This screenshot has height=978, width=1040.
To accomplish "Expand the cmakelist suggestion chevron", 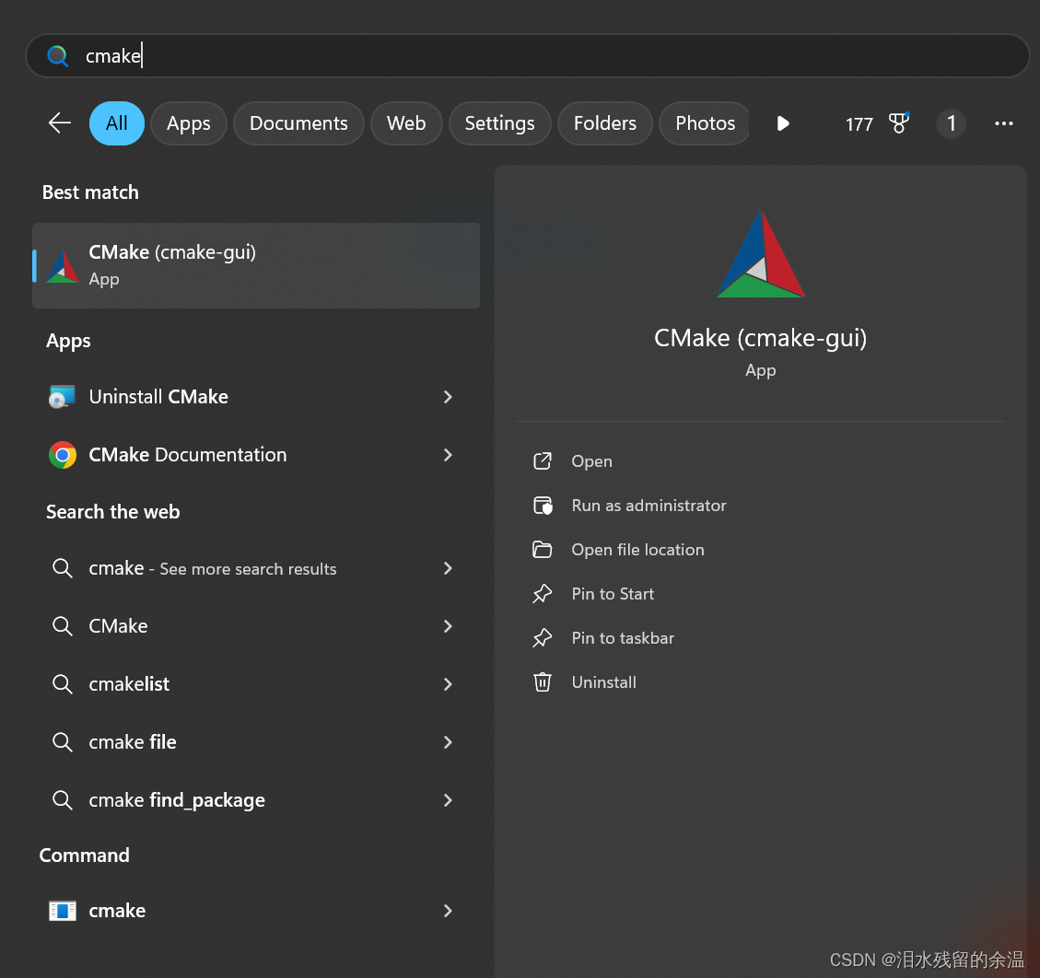I will [x=448, y=683].
